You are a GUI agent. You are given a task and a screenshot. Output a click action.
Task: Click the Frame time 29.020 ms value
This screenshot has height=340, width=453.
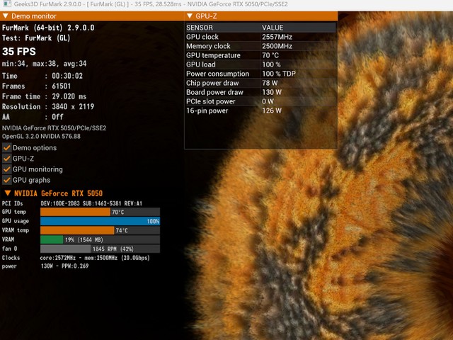(69, 96)
